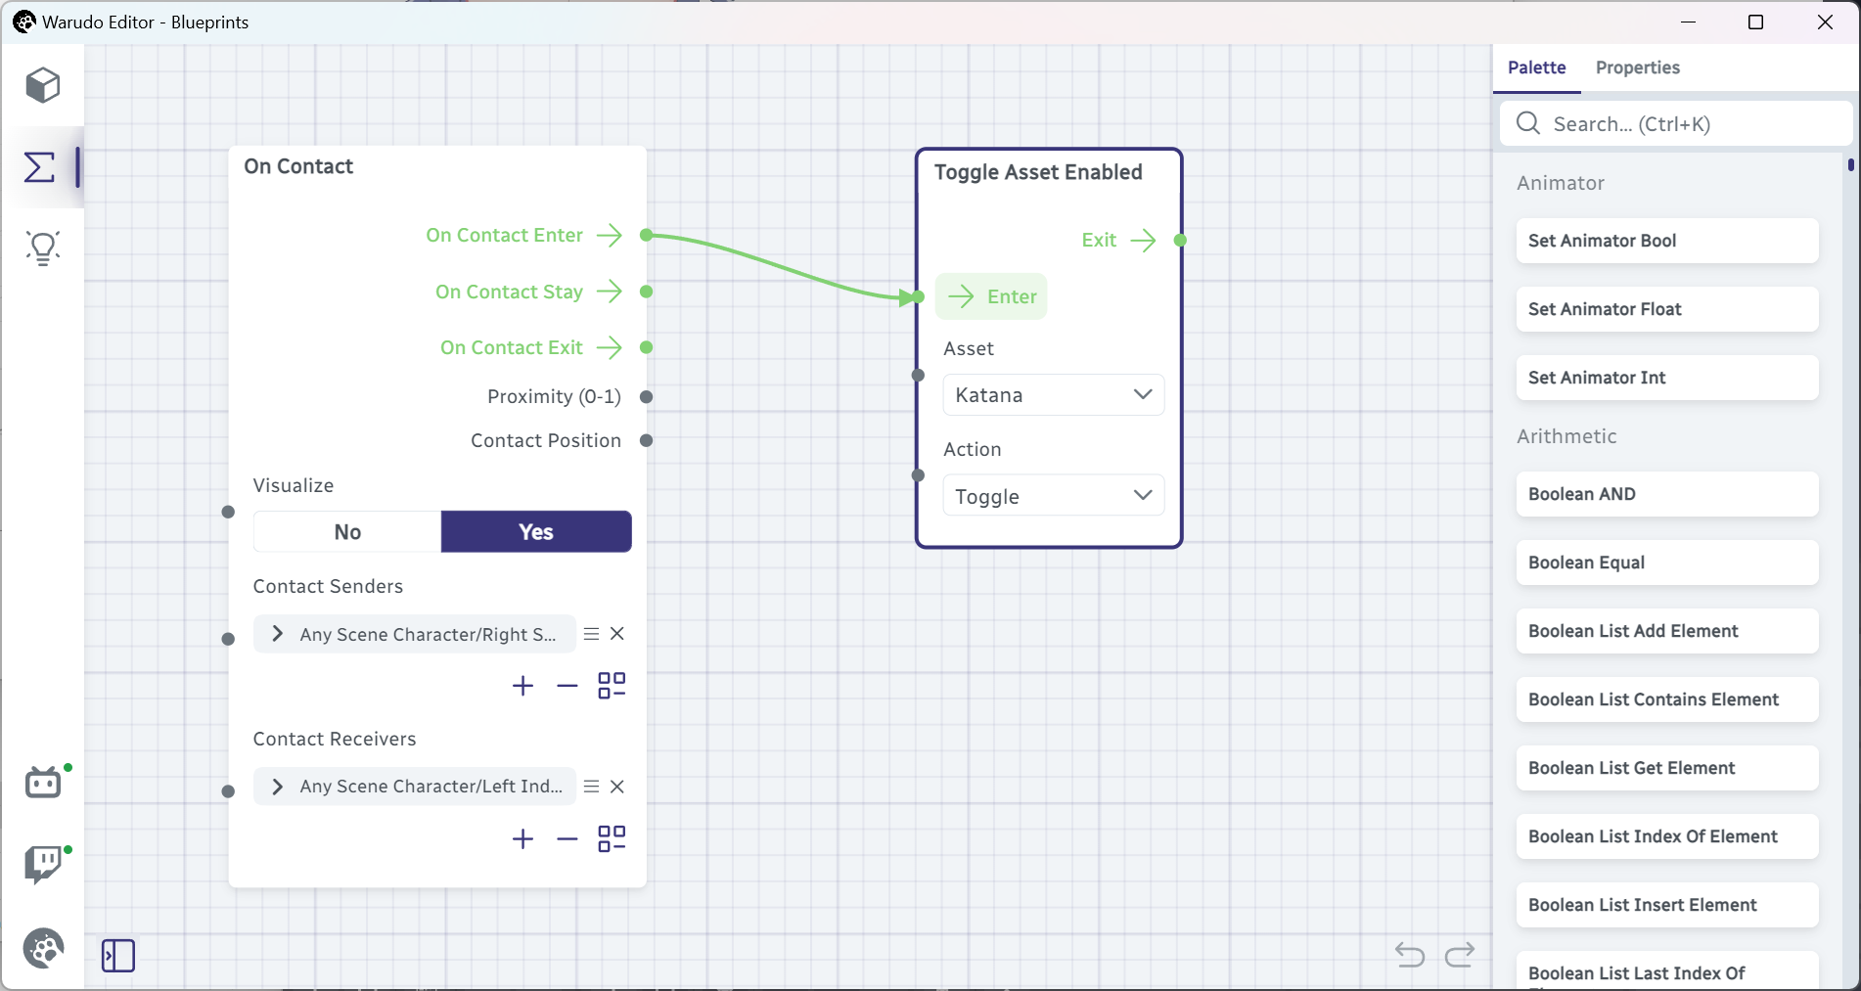This screenshot has width=1861, height=991.
Task: Maximize the Warudo Editor window
Action: pos(1755,22)
